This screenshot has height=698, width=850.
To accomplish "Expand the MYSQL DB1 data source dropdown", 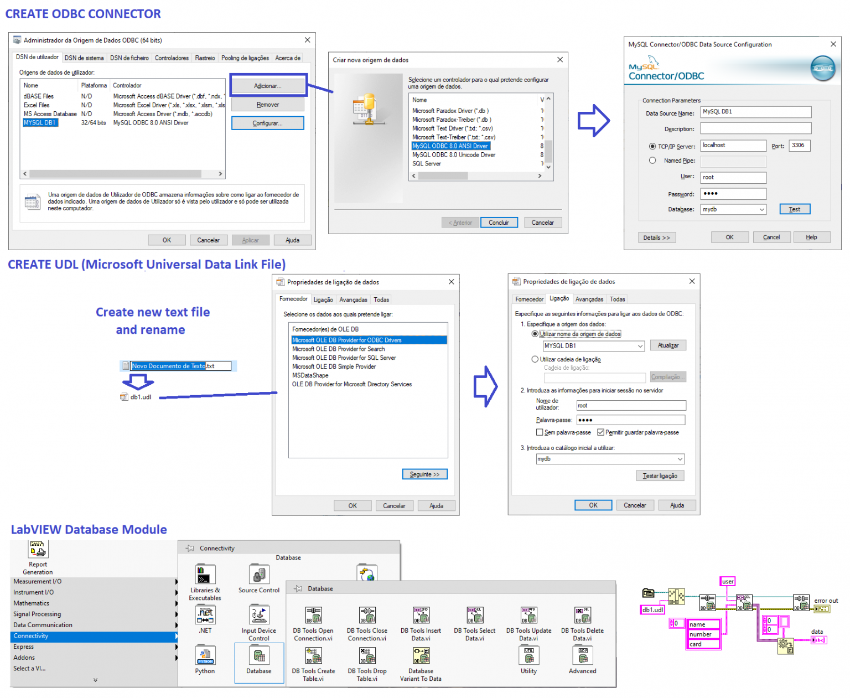I will pyautogui.click(x=640, y=345).
